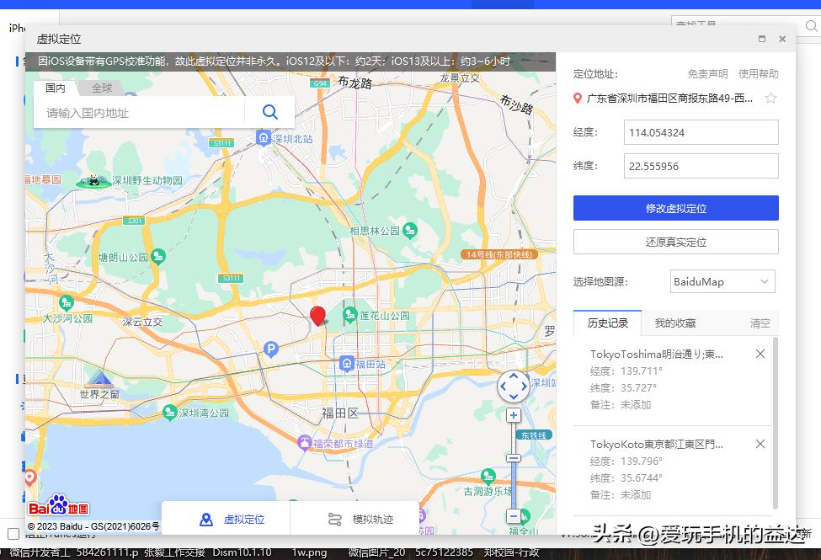The image size is (821, 560).
Task: Toggle the star to favorite current address
Action: click(x=770, y=98)
